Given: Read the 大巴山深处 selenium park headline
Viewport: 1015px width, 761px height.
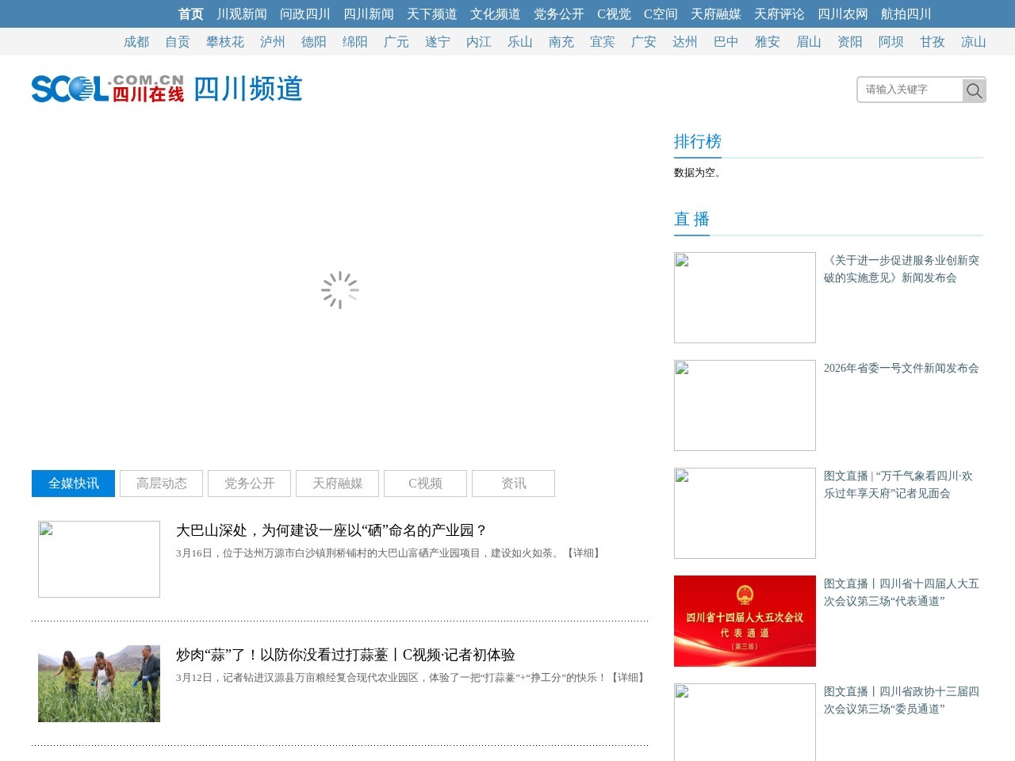Looking at the screenshot, I should 331,530.
